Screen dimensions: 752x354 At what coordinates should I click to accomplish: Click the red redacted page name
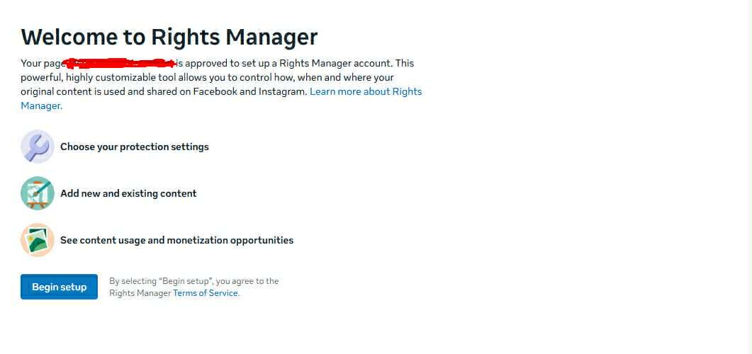tap(119, 63)
